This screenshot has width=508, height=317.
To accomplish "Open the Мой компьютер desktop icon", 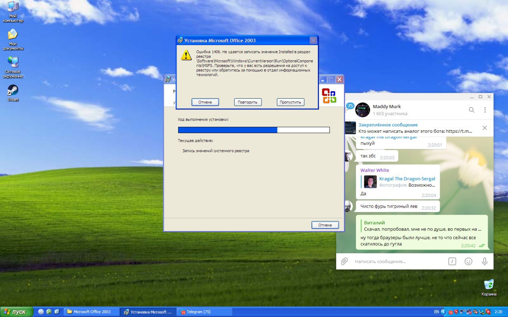I will click(13, 12).
